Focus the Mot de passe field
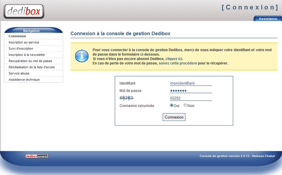 coord(191,91)
